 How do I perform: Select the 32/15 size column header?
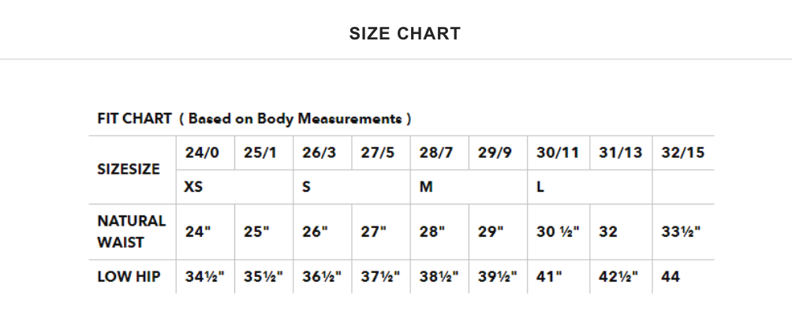click(x=682, y=153)
